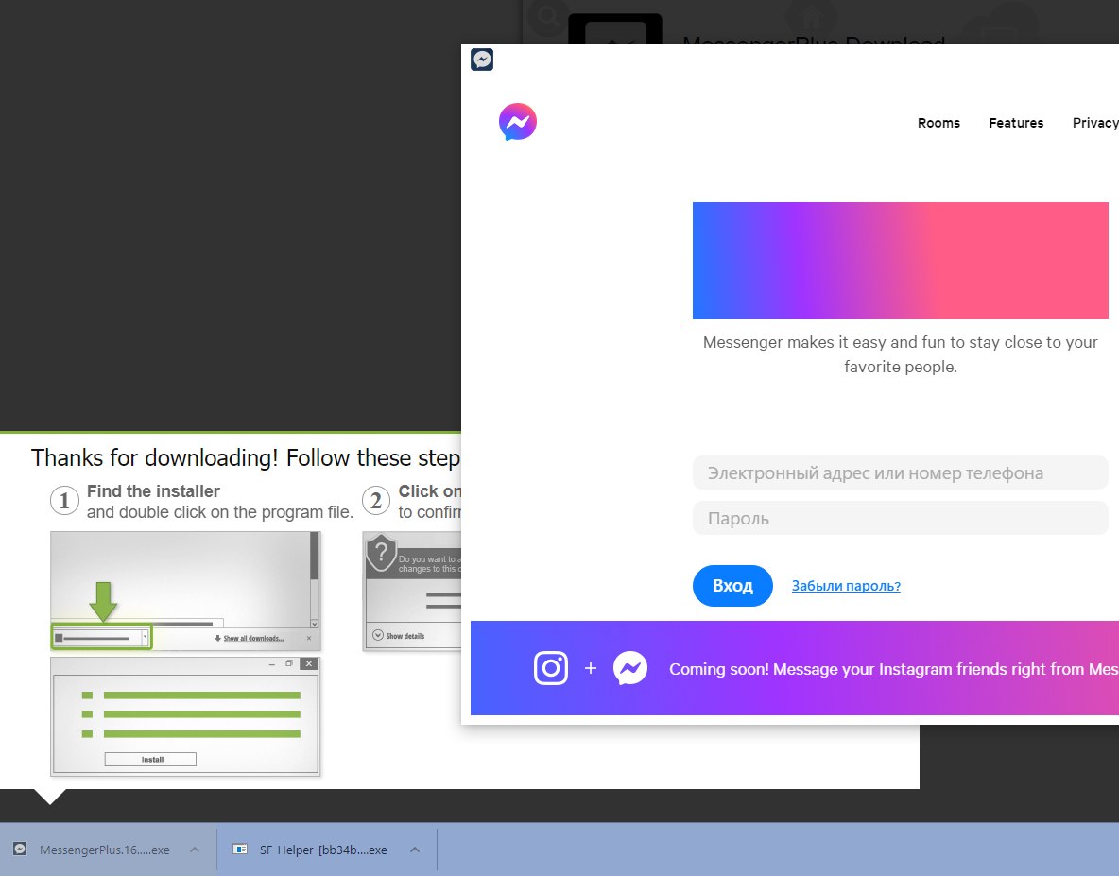Click the small Messenger window title icon
This screenshot has height=876, width=1119.
[x=482, y=60]
